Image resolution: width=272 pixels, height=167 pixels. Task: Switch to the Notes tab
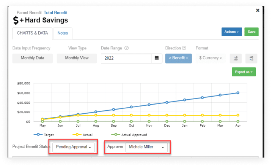(63, 33)
